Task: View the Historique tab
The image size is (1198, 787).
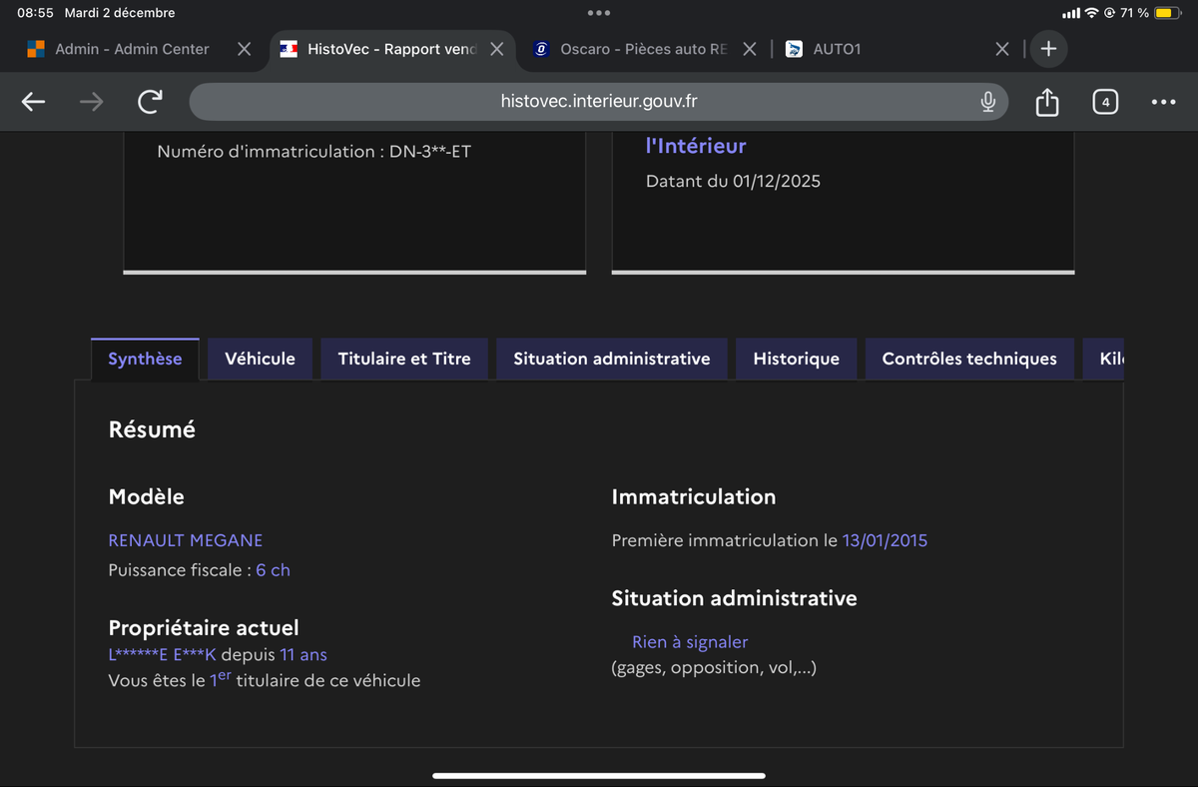Action: [x=796, y=359]
